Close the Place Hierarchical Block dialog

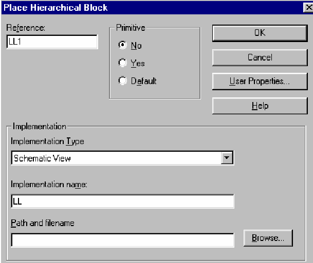tap(308, 8)
